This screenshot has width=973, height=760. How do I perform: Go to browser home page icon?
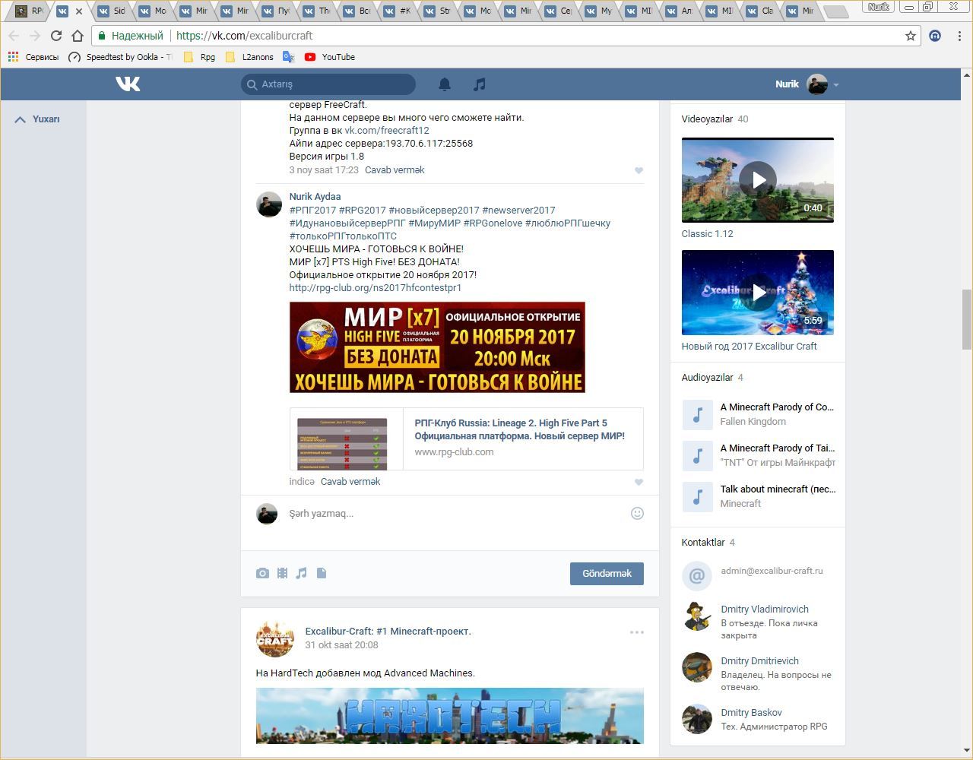[x=78, y=36]
